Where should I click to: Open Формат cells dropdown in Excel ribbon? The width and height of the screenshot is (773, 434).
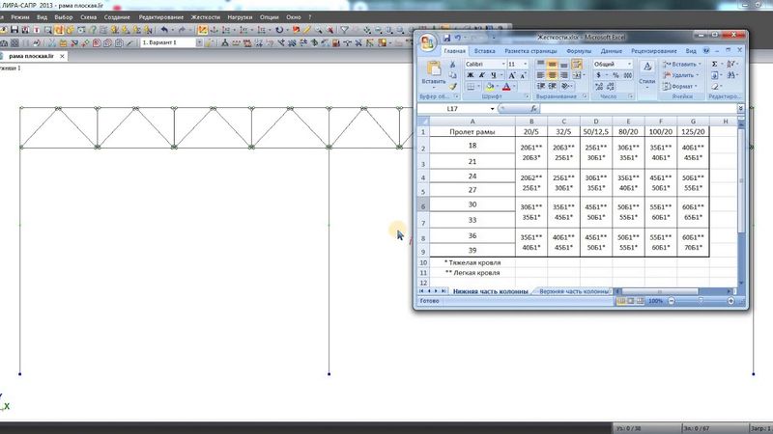point(680,87)
